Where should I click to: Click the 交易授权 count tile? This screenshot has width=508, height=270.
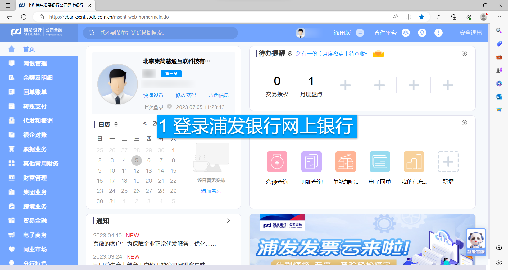pyautogui.click(x=277, y=86)
